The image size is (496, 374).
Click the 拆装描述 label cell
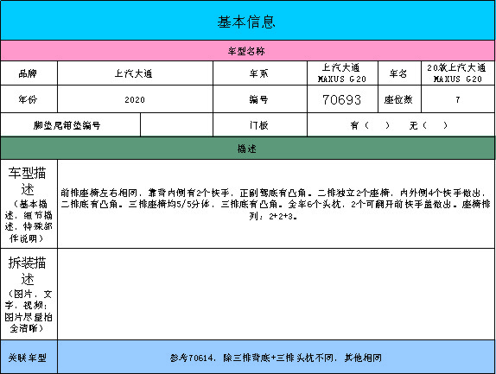(29, 294)
